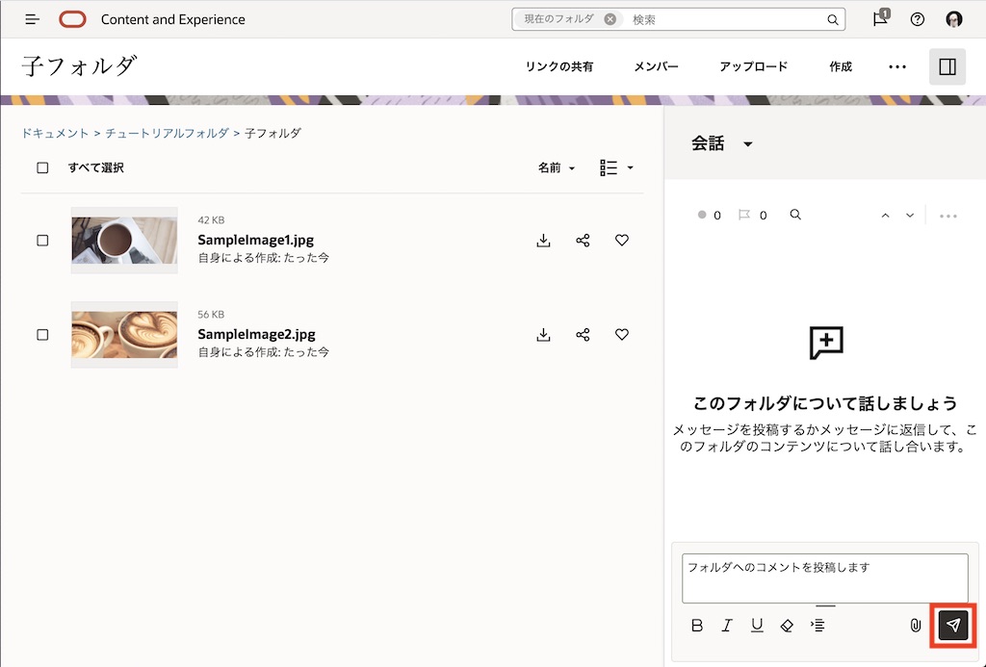Open the アップロード menu item

[x=754, y=66]
